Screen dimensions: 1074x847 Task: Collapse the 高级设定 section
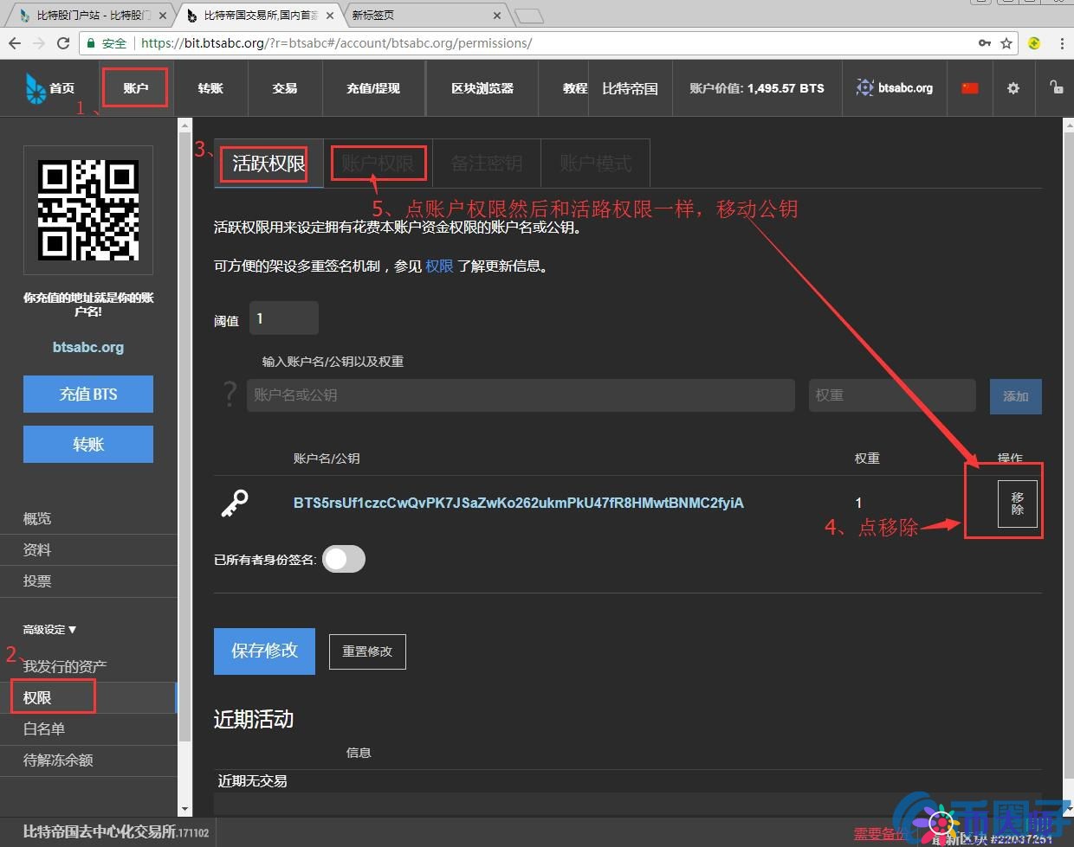click(x=49, y=629)
